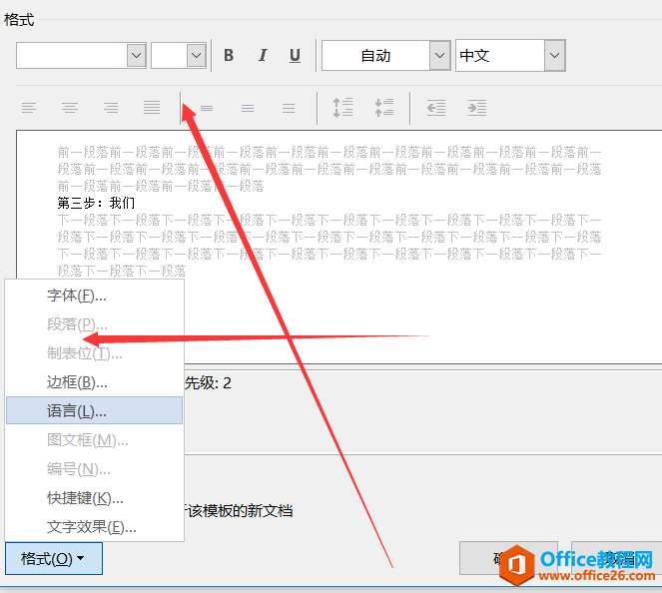Toggle Bold formatting button
This screenshot has width=662, height=593.
(229, 55)
